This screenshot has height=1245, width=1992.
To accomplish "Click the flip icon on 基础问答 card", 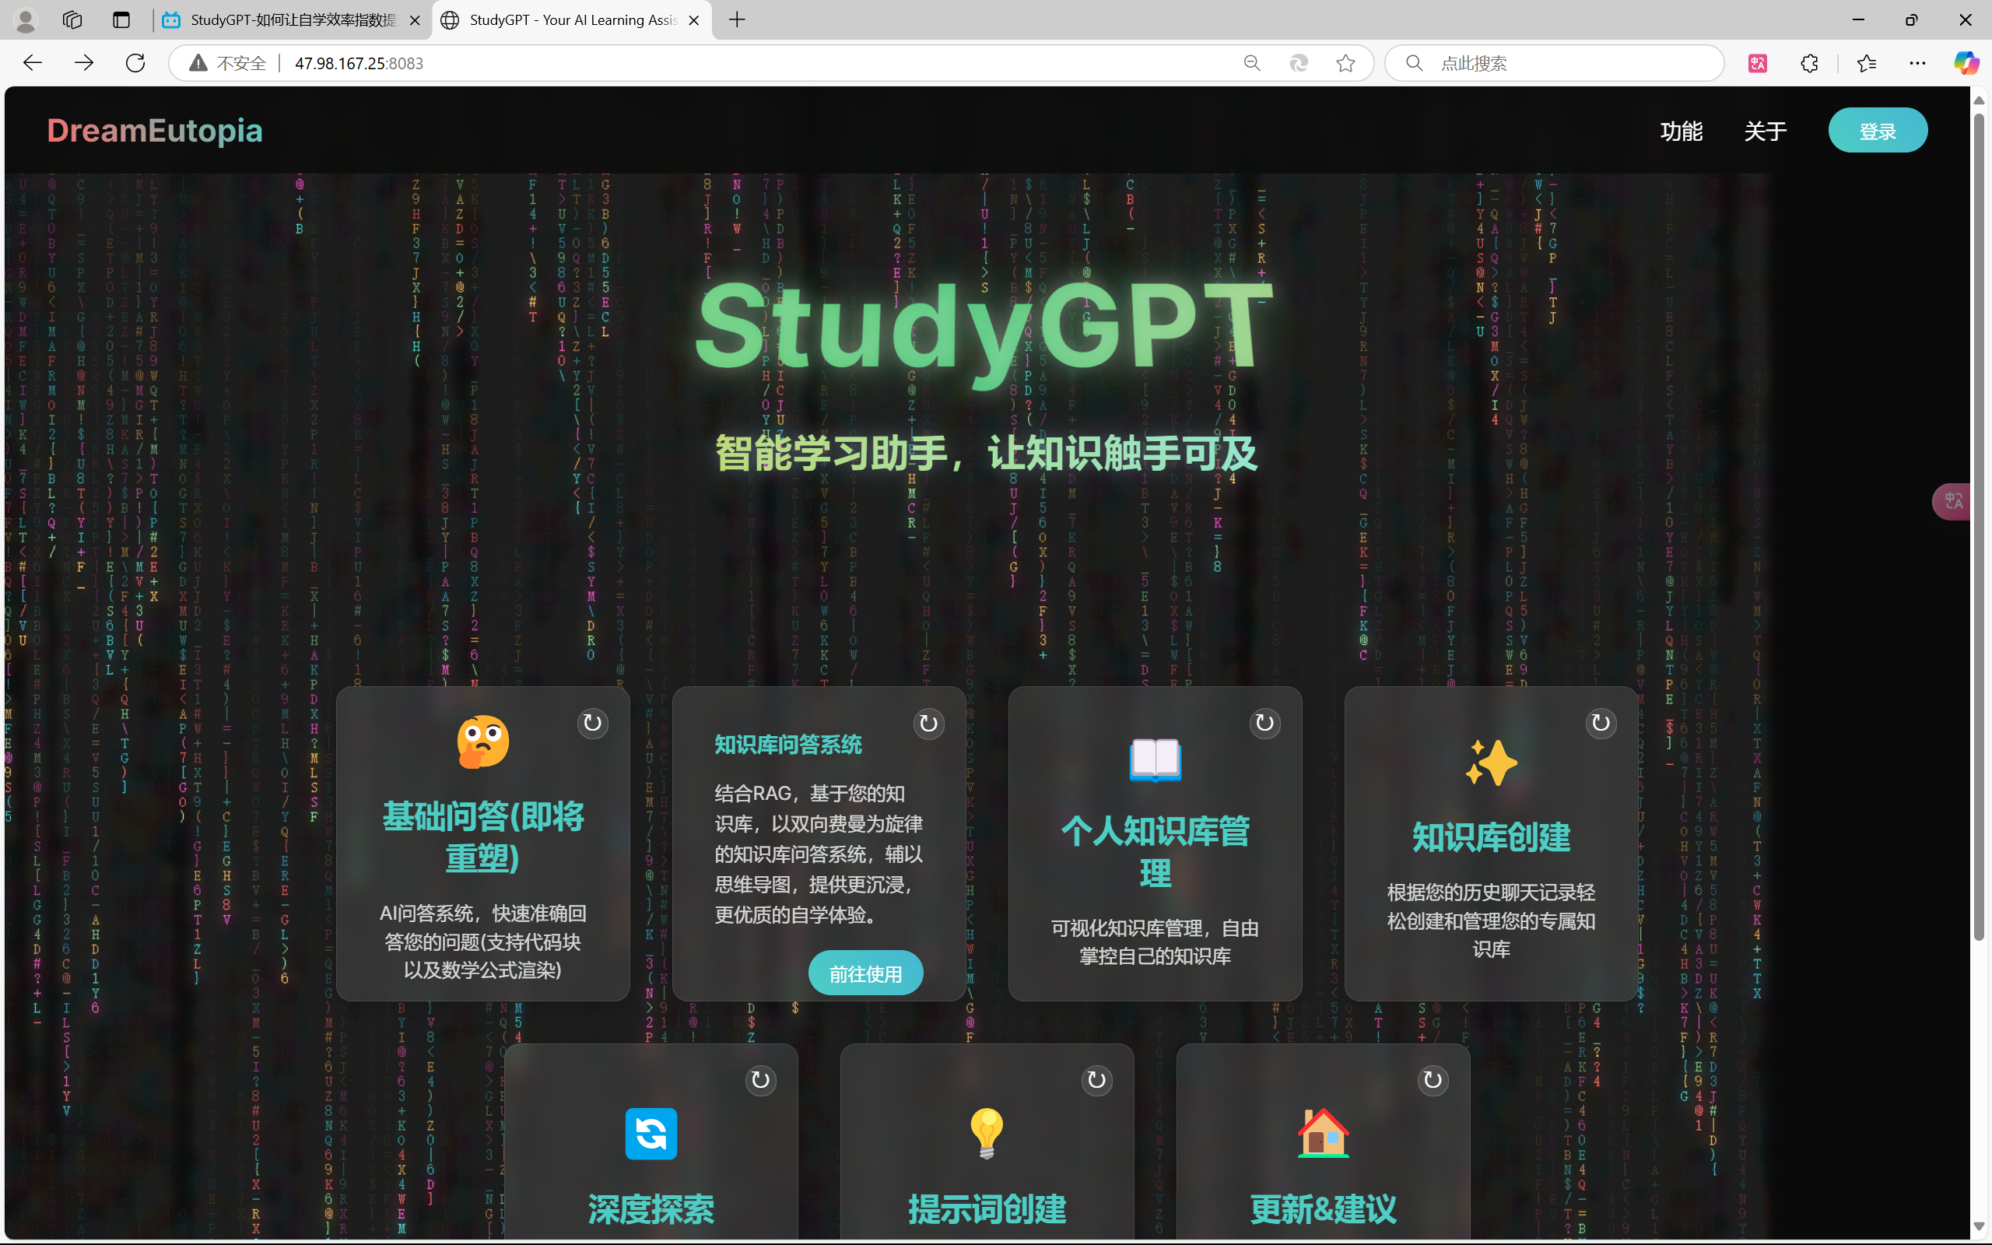I will click(592, 724).
